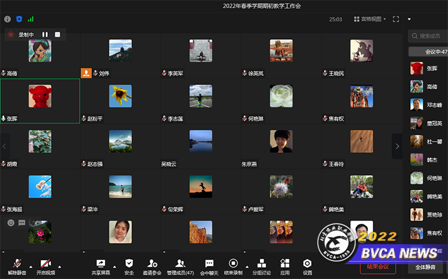448x279 pixels.
Task: Toggle 开启视频 camera on
Action: click(x=45, y=265)
